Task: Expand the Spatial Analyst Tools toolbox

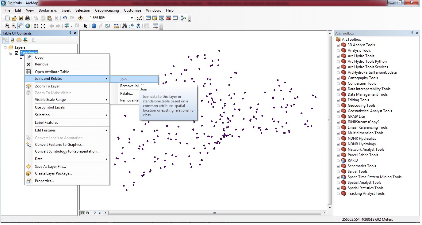Action: point(338,183)
